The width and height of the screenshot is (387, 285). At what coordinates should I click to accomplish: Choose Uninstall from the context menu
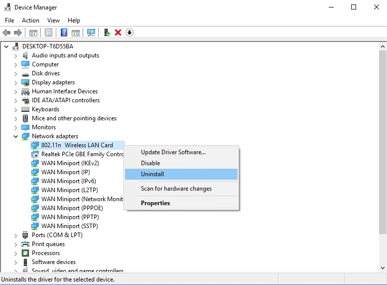(152, 174)
